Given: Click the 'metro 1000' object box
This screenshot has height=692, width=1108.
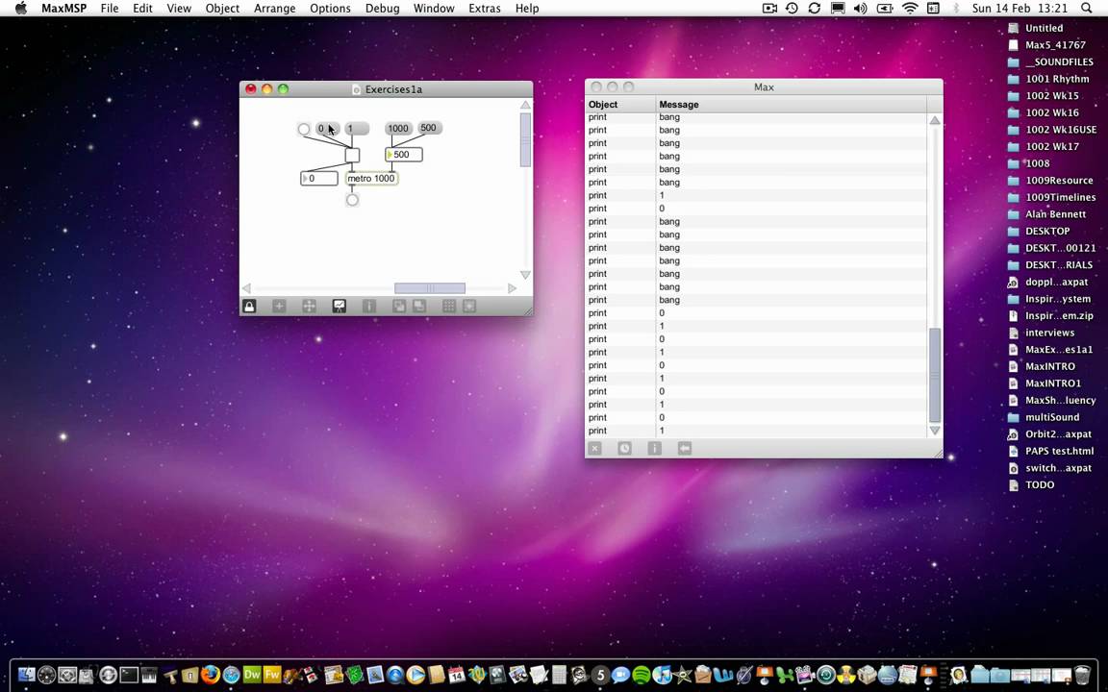Looking at the screenshot, I should click(x=371, y=179).
